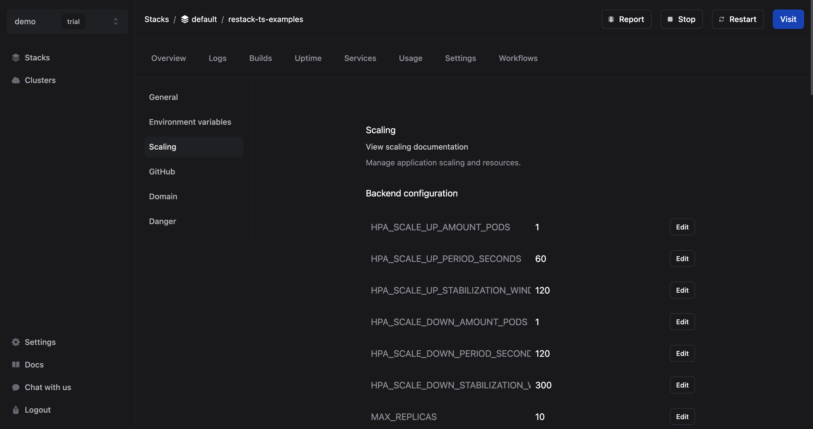Click the Stacks layers icon in sidebar
Viewport: 813px width, 429px height.
pyautogui.click(x=16, y=58)
